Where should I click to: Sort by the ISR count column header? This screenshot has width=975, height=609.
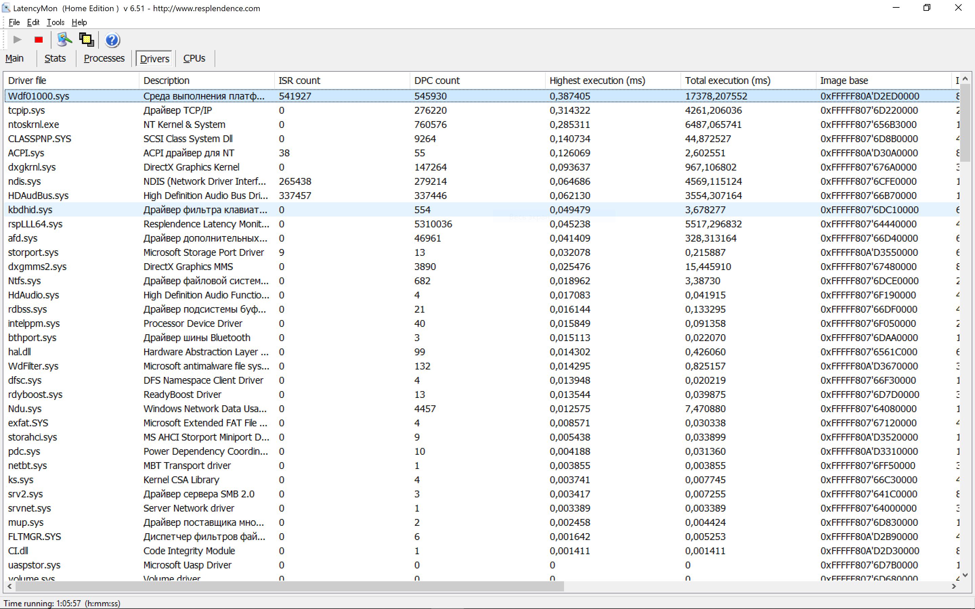(x=299, y=81)
